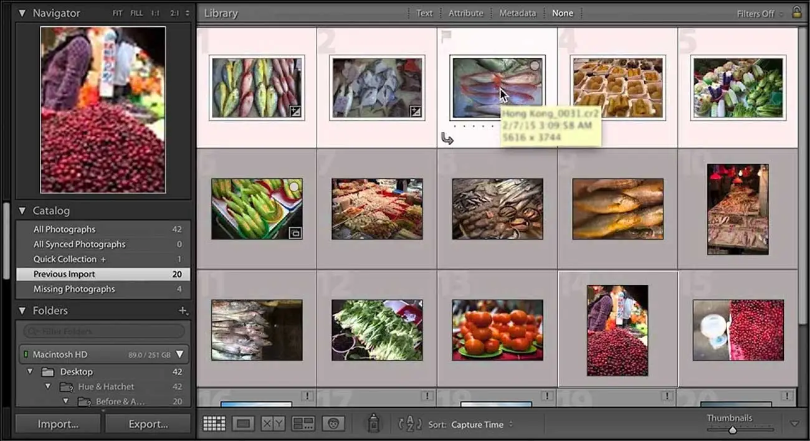The image size is (810, 441).
Task: Click the Export button
Action: (x=148, y=424)
